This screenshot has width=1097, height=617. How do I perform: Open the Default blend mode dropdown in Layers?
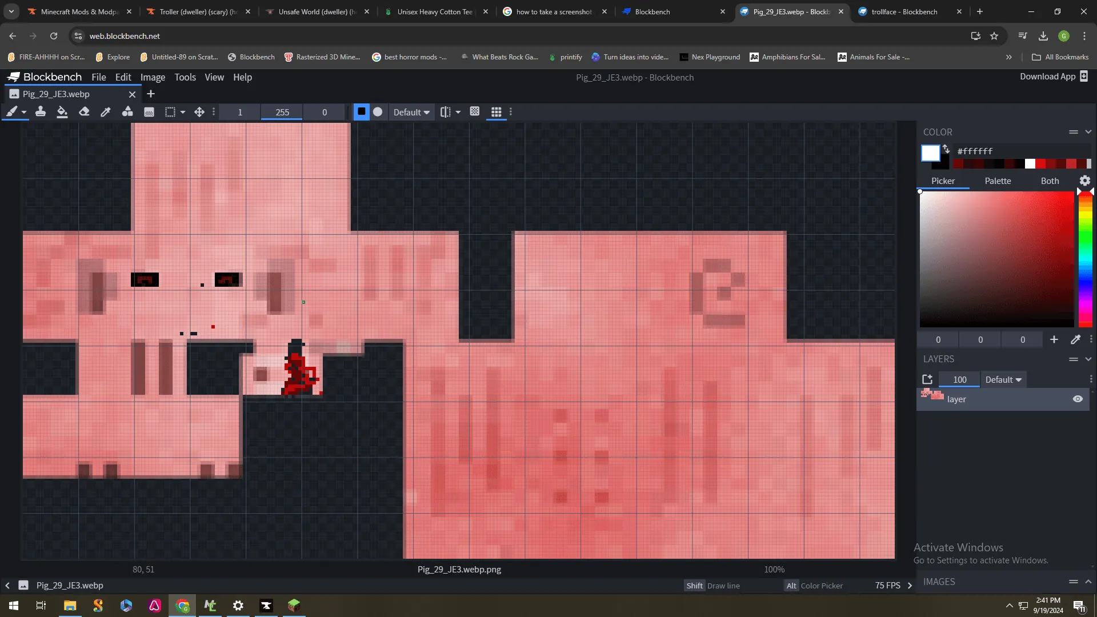coord(1003,379)
